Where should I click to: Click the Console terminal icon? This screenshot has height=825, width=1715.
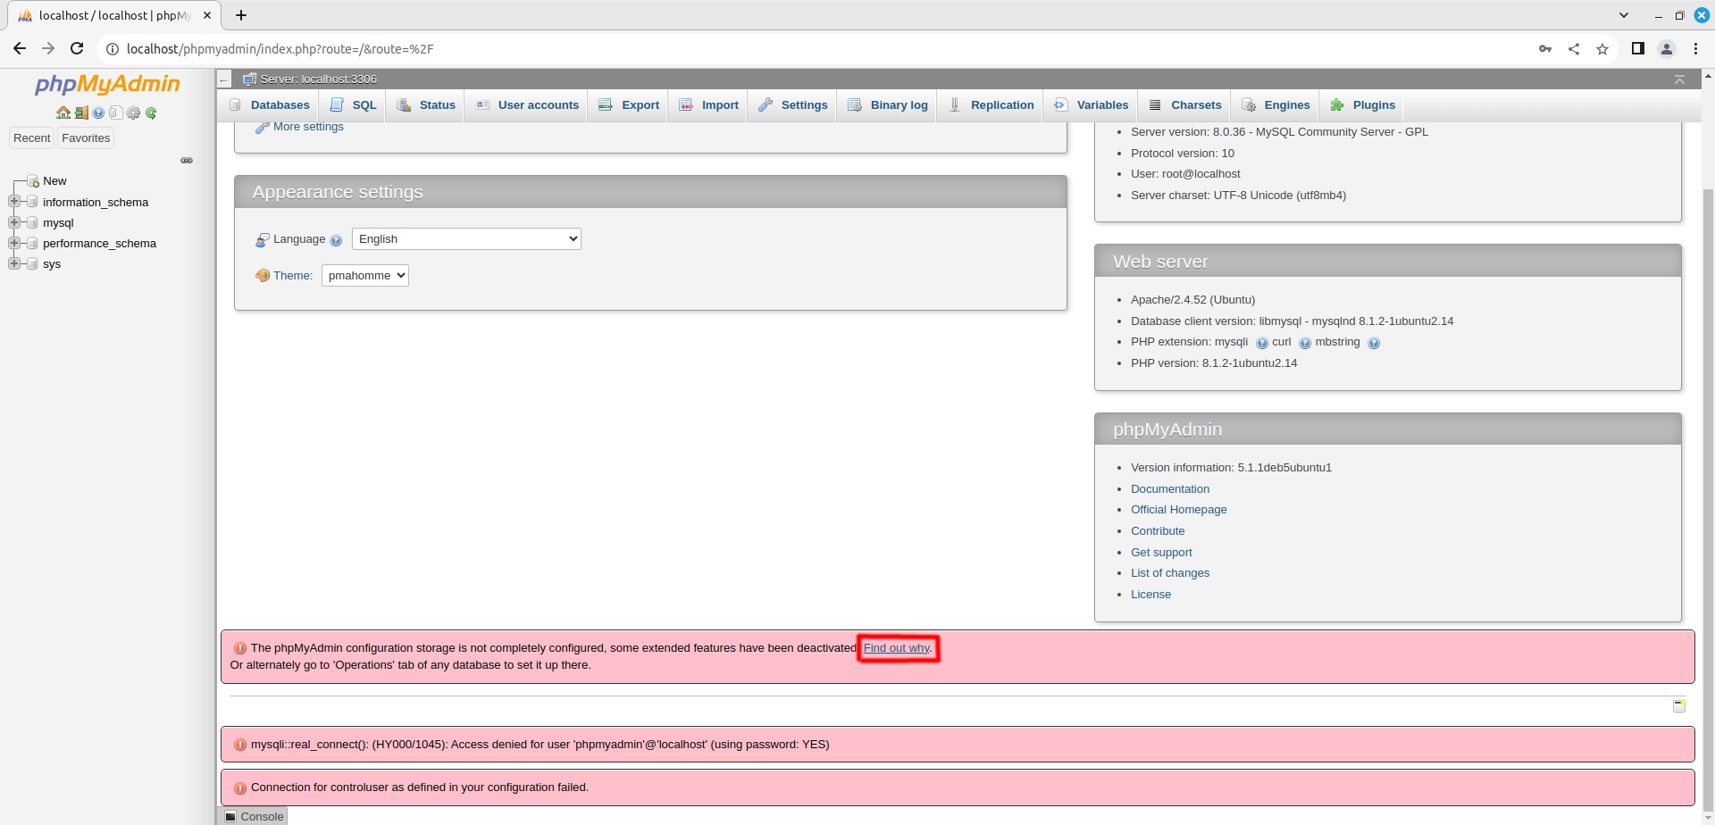230,816
